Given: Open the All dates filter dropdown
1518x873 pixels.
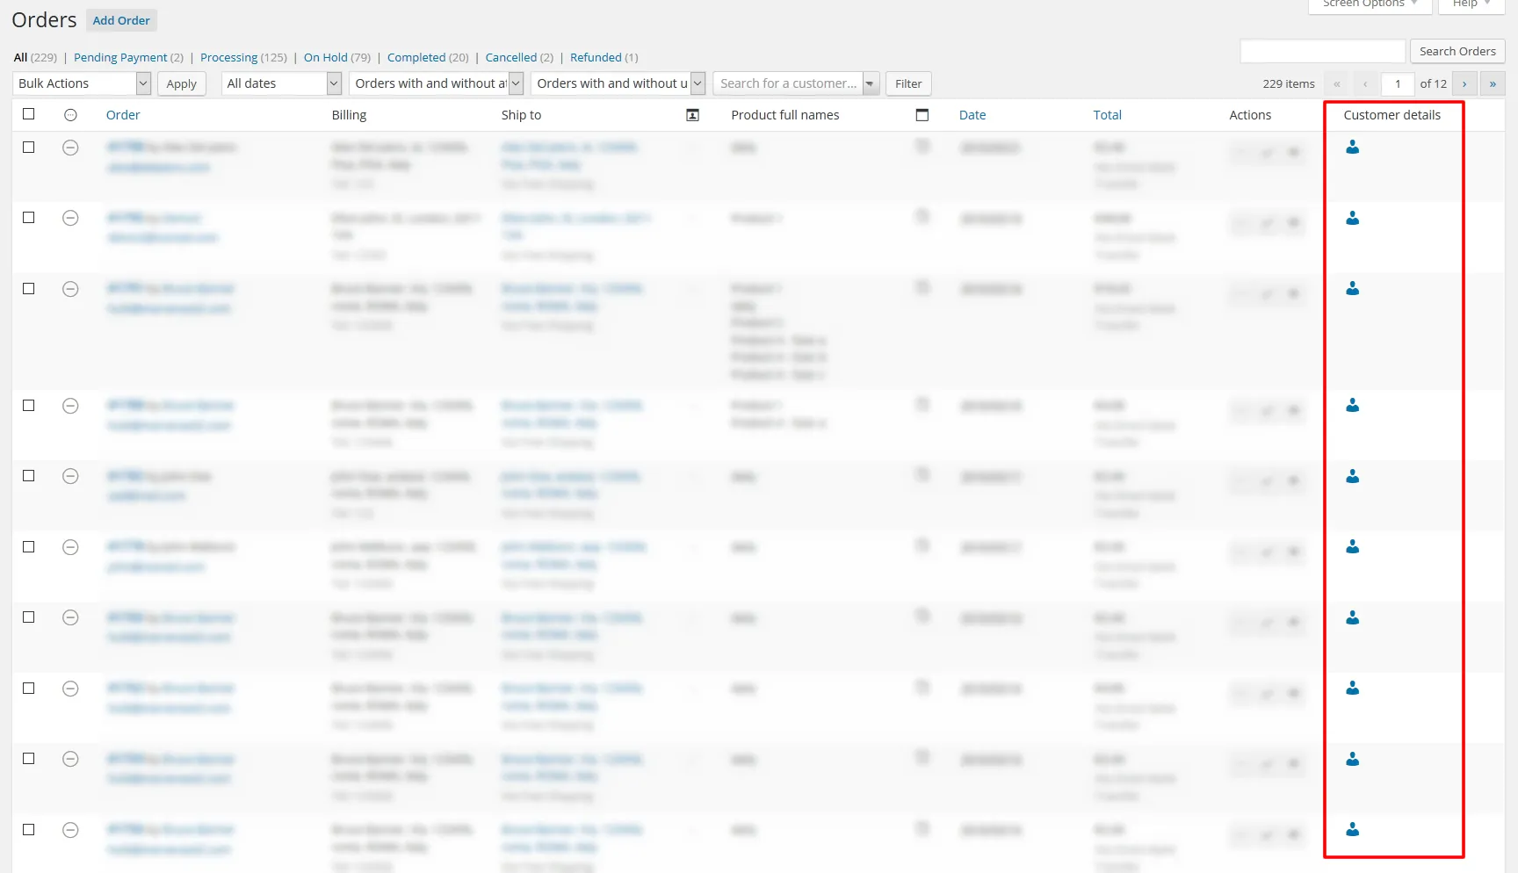Looking at the screenshot, I should tap(281, 83).
